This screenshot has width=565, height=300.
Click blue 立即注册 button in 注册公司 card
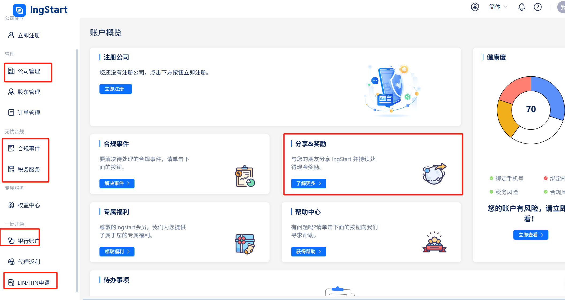116,89
